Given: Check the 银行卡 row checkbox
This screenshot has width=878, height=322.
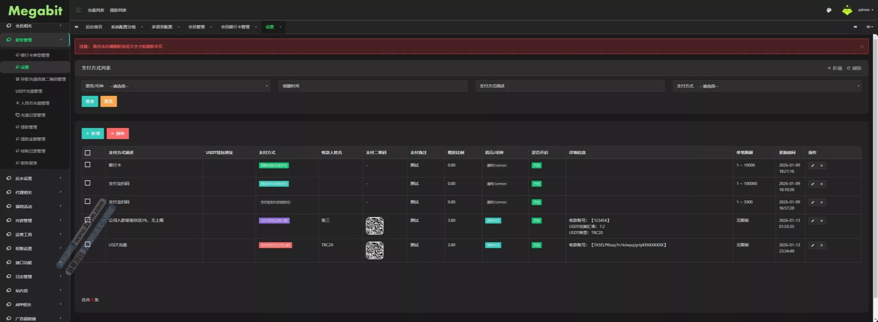Looking at the screenshot, I should [x=87, y=165].
